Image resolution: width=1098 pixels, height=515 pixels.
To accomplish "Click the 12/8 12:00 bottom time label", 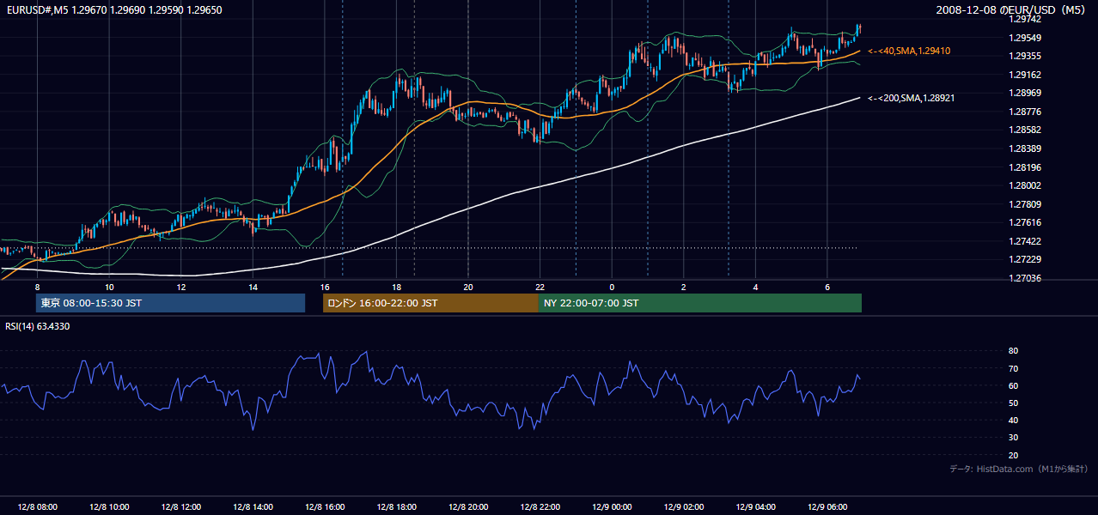I will (181, 507).
